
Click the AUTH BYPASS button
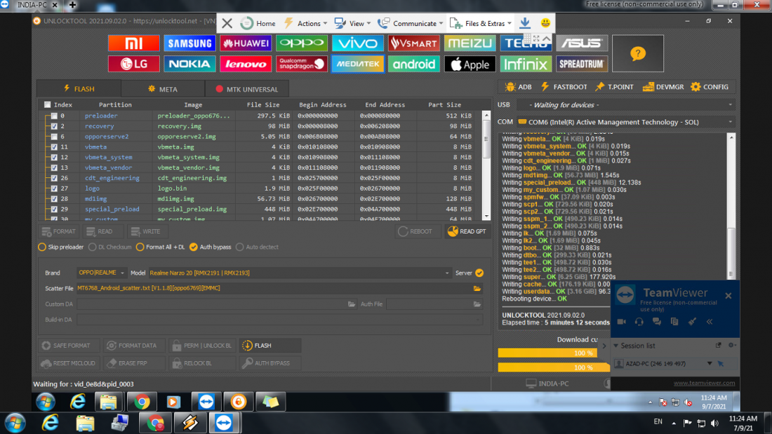[269, 363]
